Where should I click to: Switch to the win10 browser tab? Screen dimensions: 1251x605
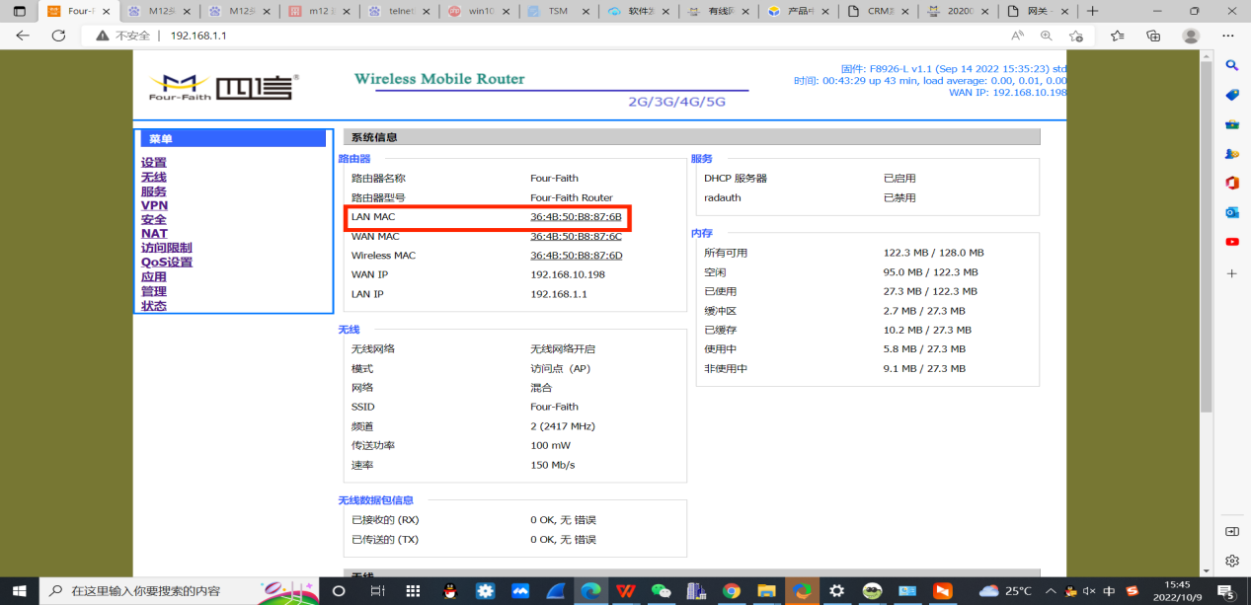(x=479, y=11)
